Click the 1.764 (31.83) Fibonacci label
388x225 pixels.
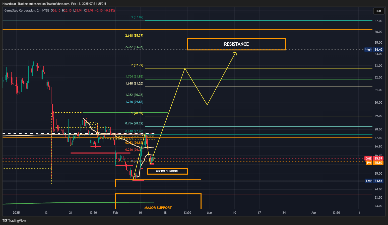pyautogui.click(x=134, y=77)
